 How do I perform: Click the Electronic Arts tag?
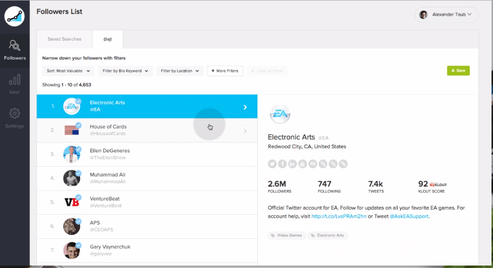(328, 235)
